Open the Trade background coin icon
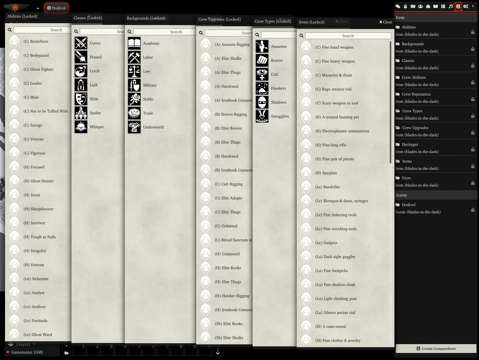This screenshot has height=360, width=479. coord(134,113)
